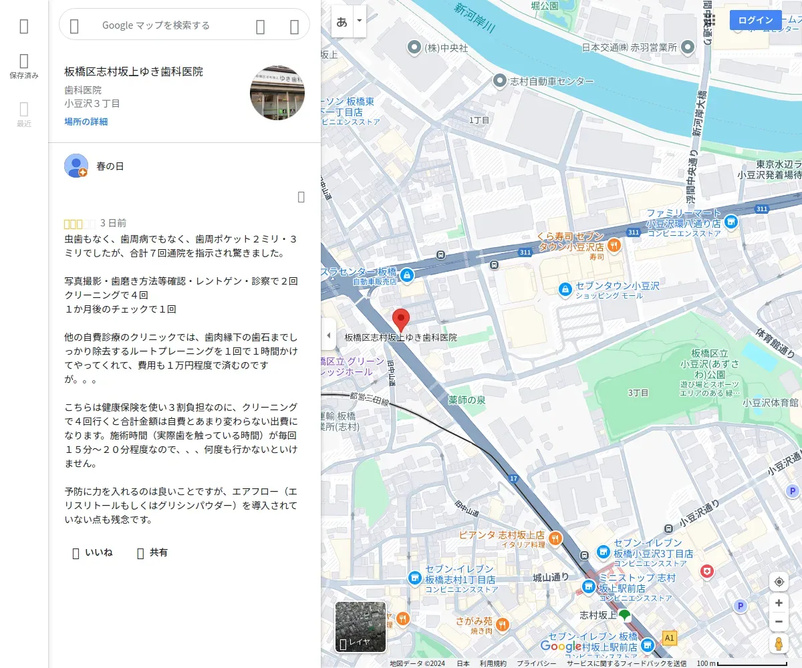
Task: Open the Google apps grid beside ログイン
Action: (708, 21)
